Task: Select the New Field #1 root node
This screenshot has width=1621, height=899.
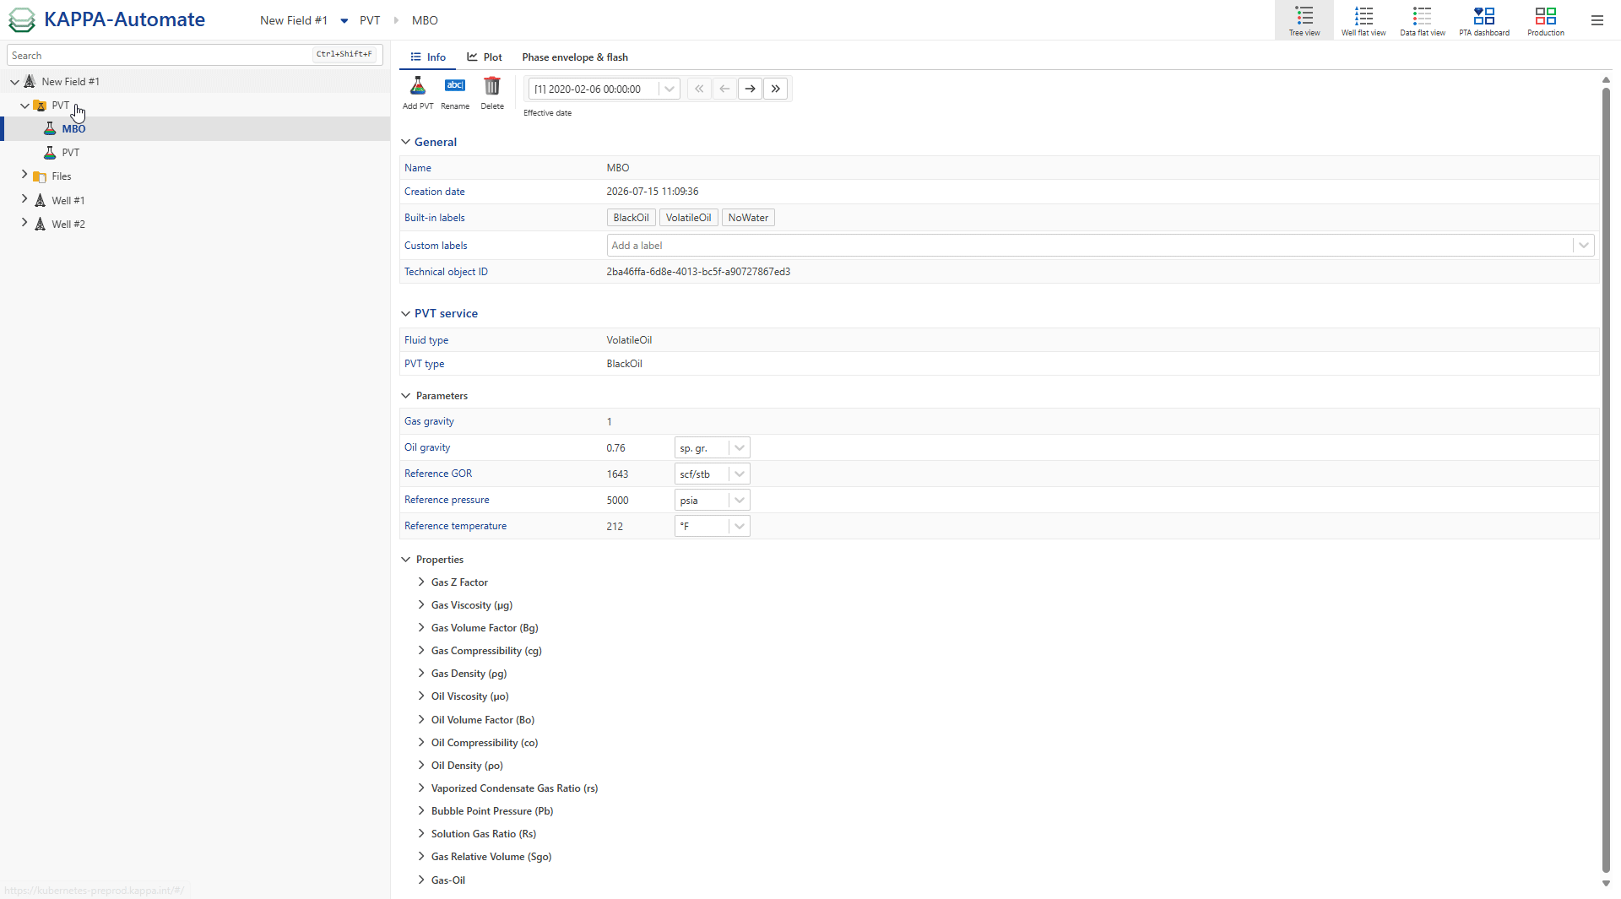Action: [71, 82]
